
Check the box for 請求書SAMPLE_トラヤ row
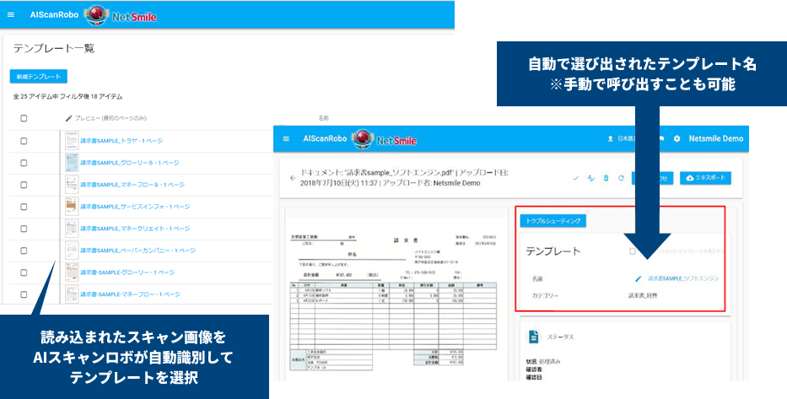click(x=24, y=141)
